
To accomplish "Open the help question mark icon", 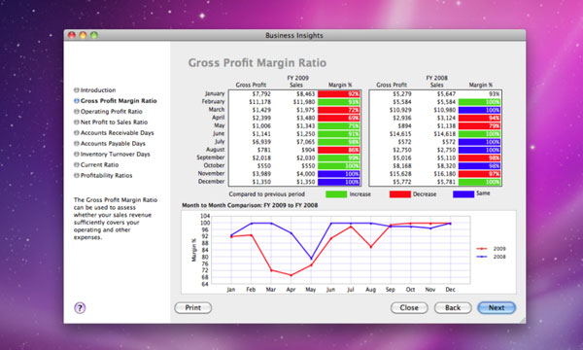I will 80,307.
